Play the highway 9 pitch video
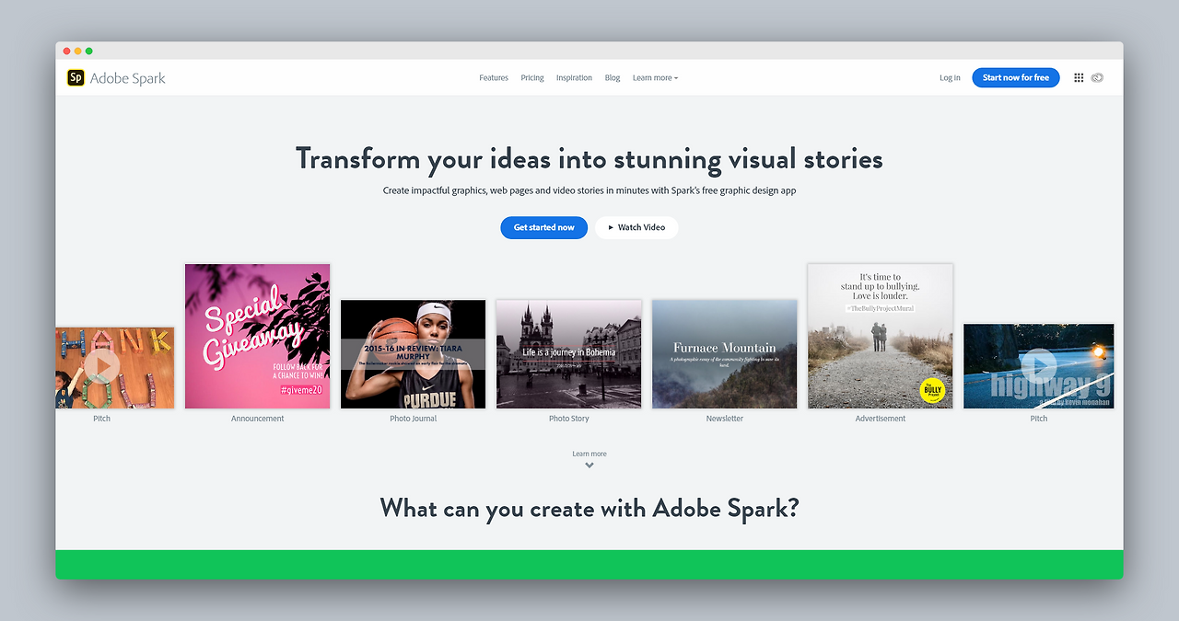1179x621 pixels. click(1038, 366)
